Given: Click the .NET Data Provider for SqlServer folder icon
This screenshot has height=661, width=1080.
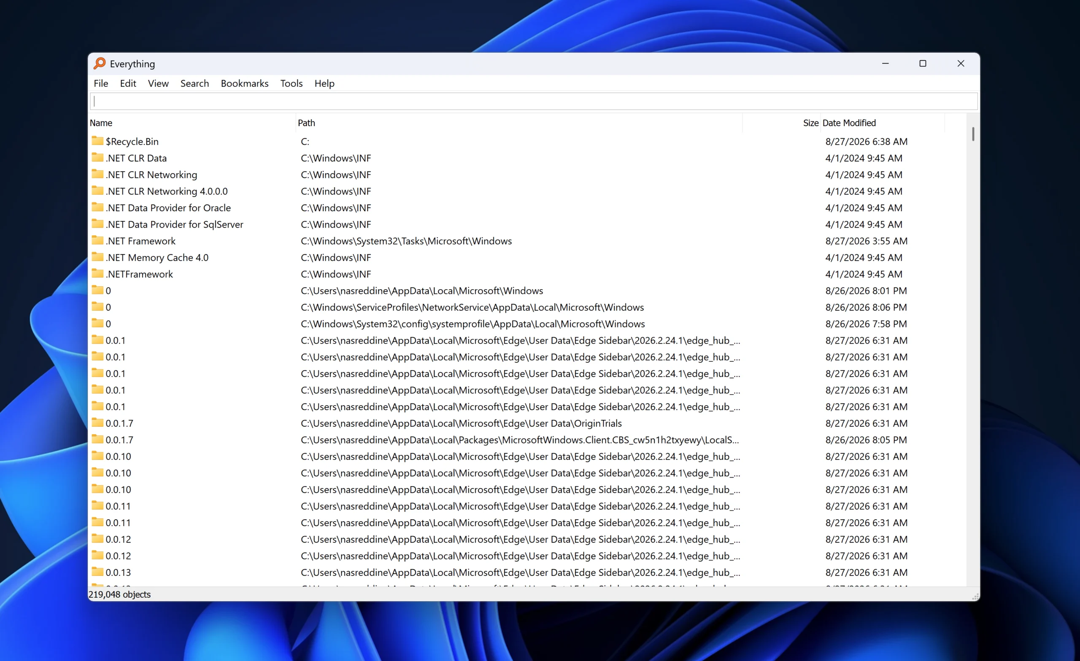Looking at the screenshot, I should [97, 224].
